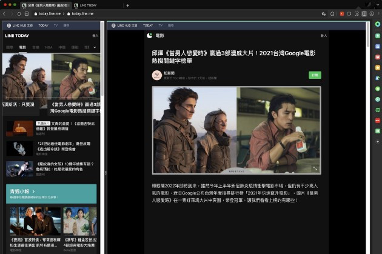Open the 10週年續集 article about 魯妮瑪拉
Image resolution: width=382 pixels, height=254 pixels.
point(65,167)
